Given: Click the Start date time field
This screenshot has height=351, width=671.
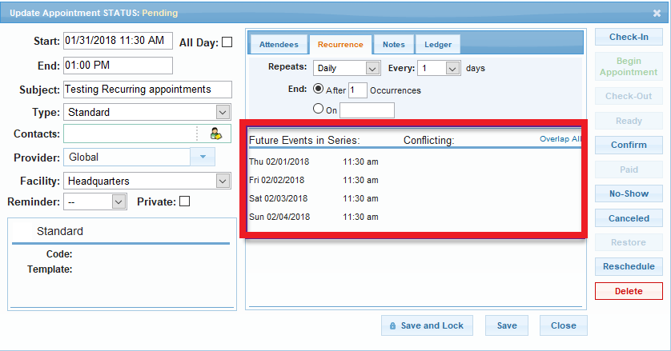Looking at the screenshot, I should click(119, 41).
